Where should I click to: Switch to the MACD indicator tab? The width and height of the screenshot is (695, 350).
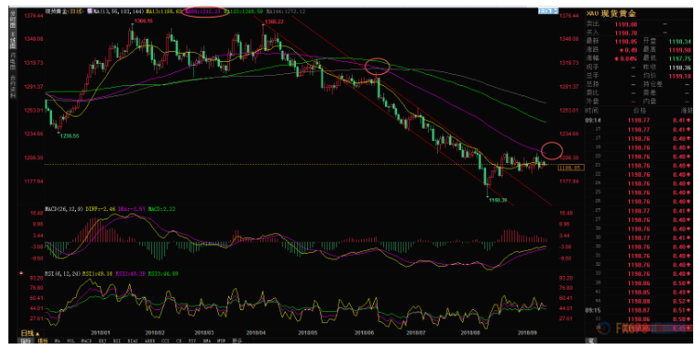[86, 341]
